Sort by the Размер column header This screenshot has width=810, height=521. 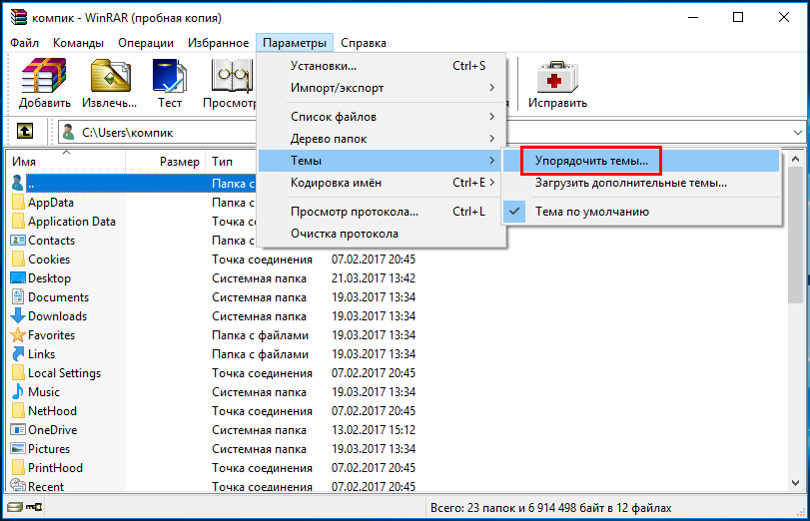166,162
